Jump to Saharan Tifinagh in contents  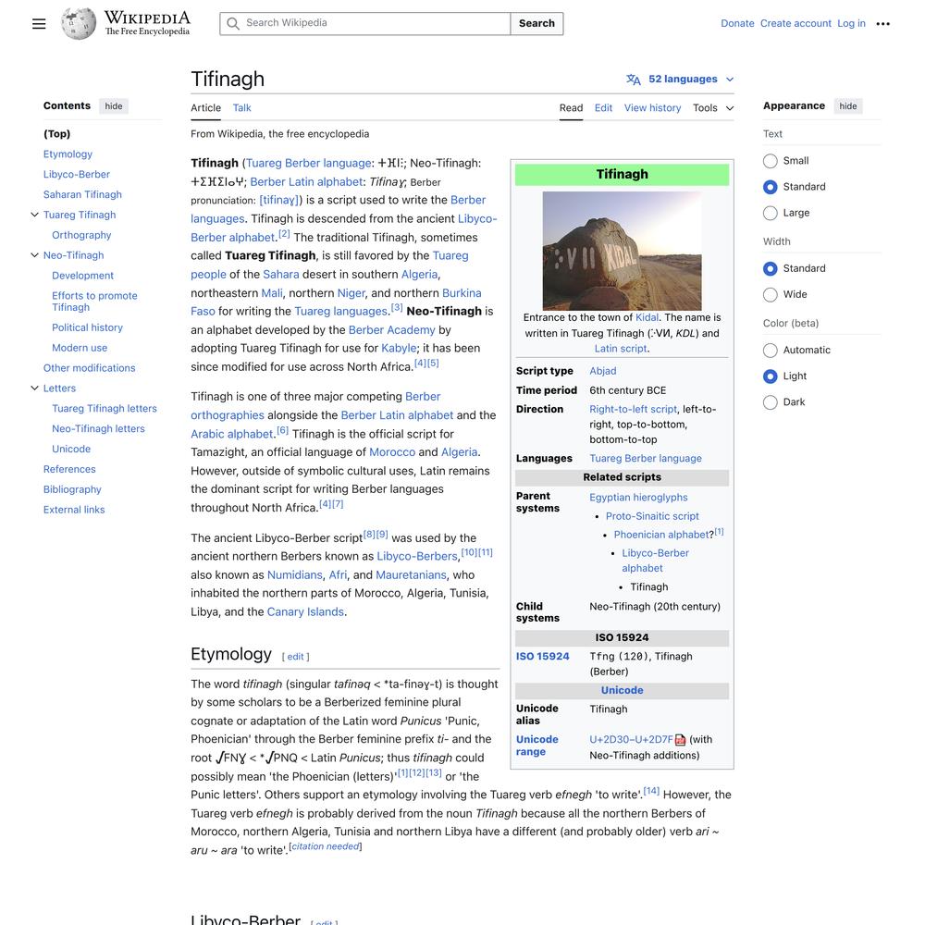click(82, 194)
